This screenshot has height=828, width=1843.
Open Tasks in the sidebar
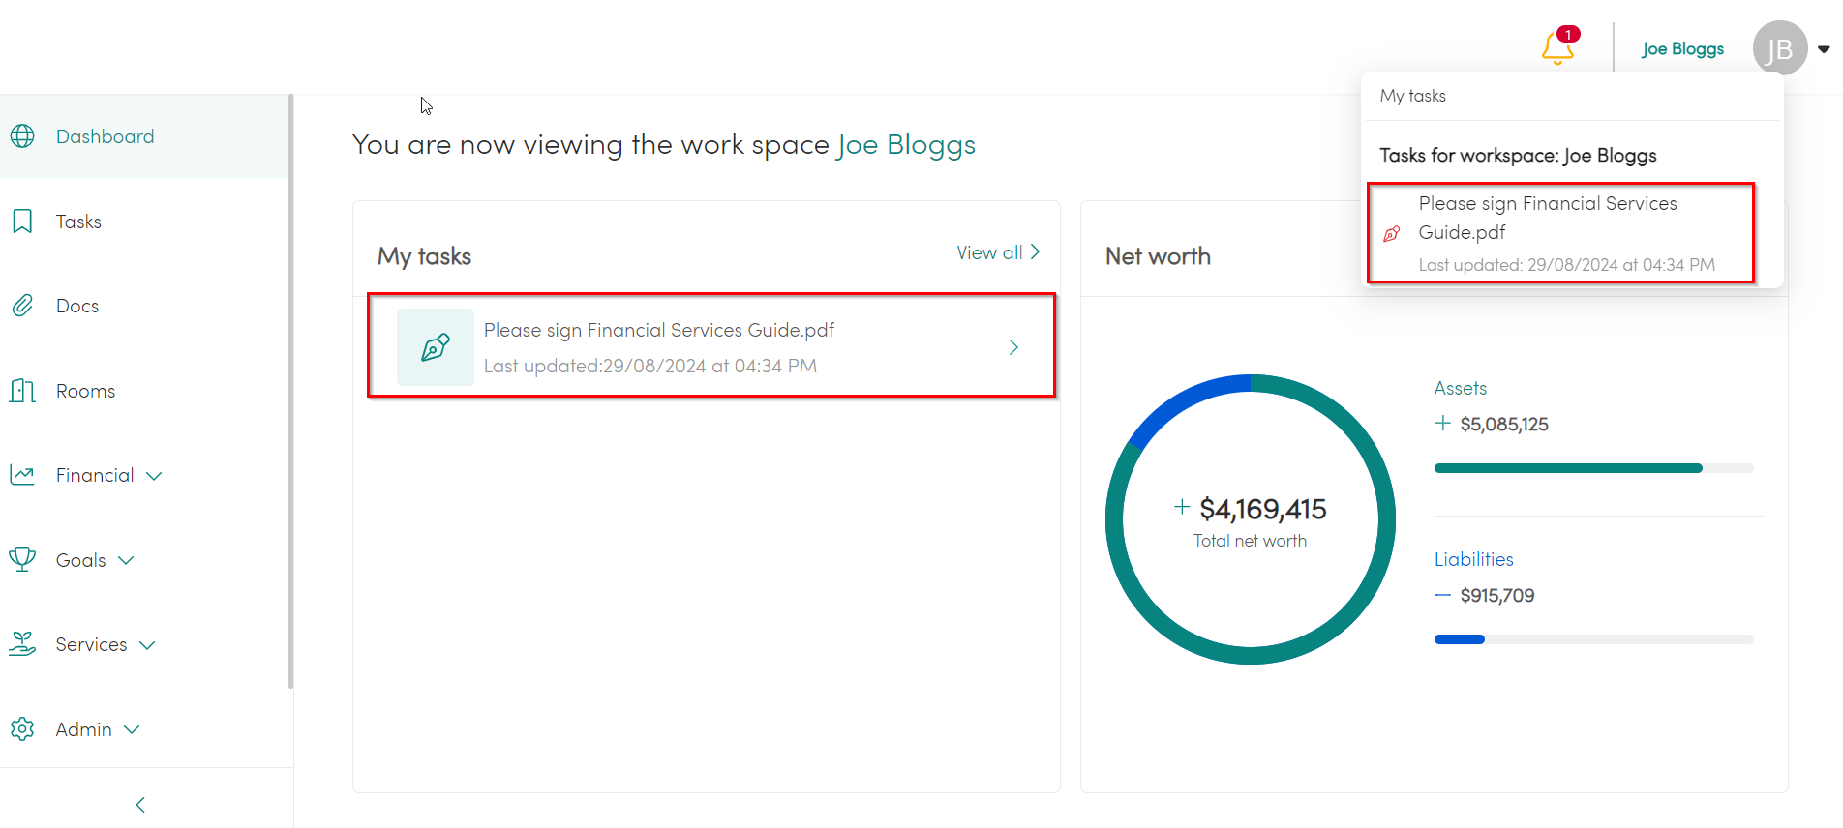[x=78, y=222]
